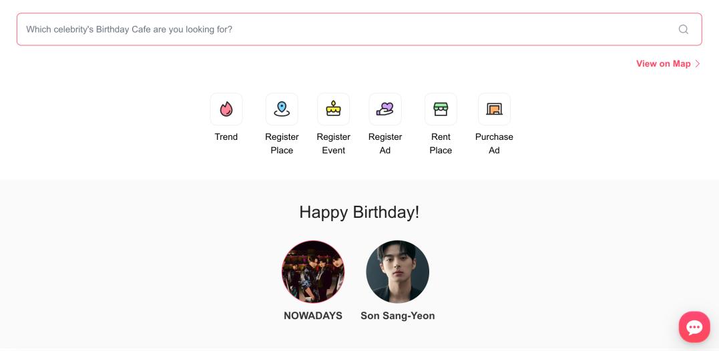The image size is (719, 351).
Task: Click the Trend text label
Action: tap(226, 137)
